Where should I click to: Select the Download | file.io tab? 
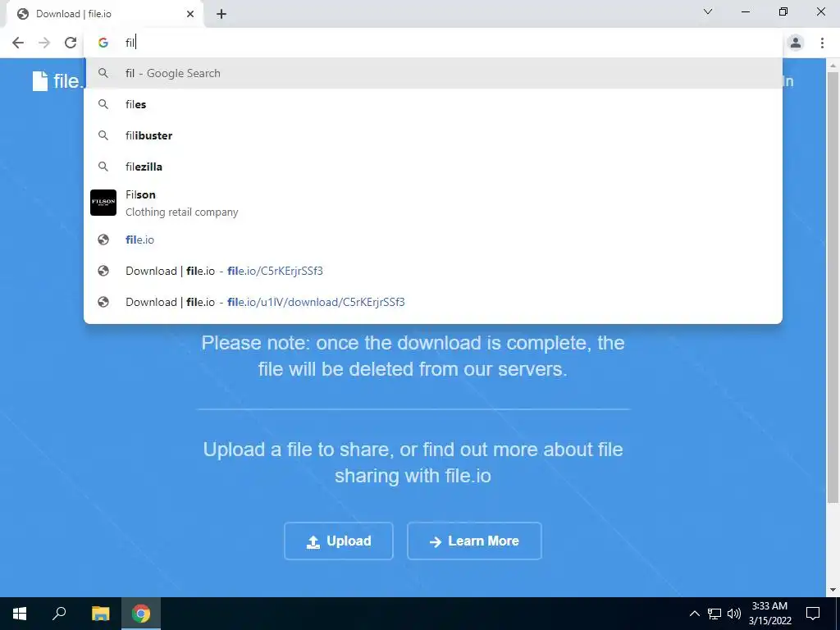tap(104, 15)
